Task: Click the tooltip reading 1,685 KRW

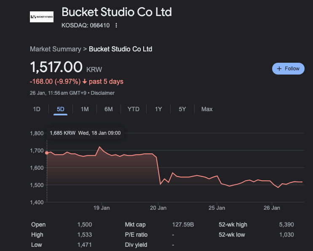Action: point(85,133)
